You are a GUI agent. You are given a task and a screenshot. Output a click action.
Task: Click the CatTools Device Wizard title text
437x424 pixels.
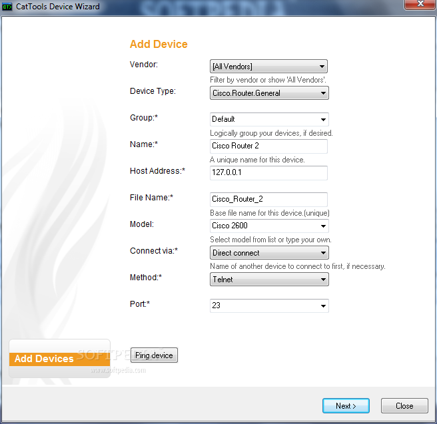point(58,7)
